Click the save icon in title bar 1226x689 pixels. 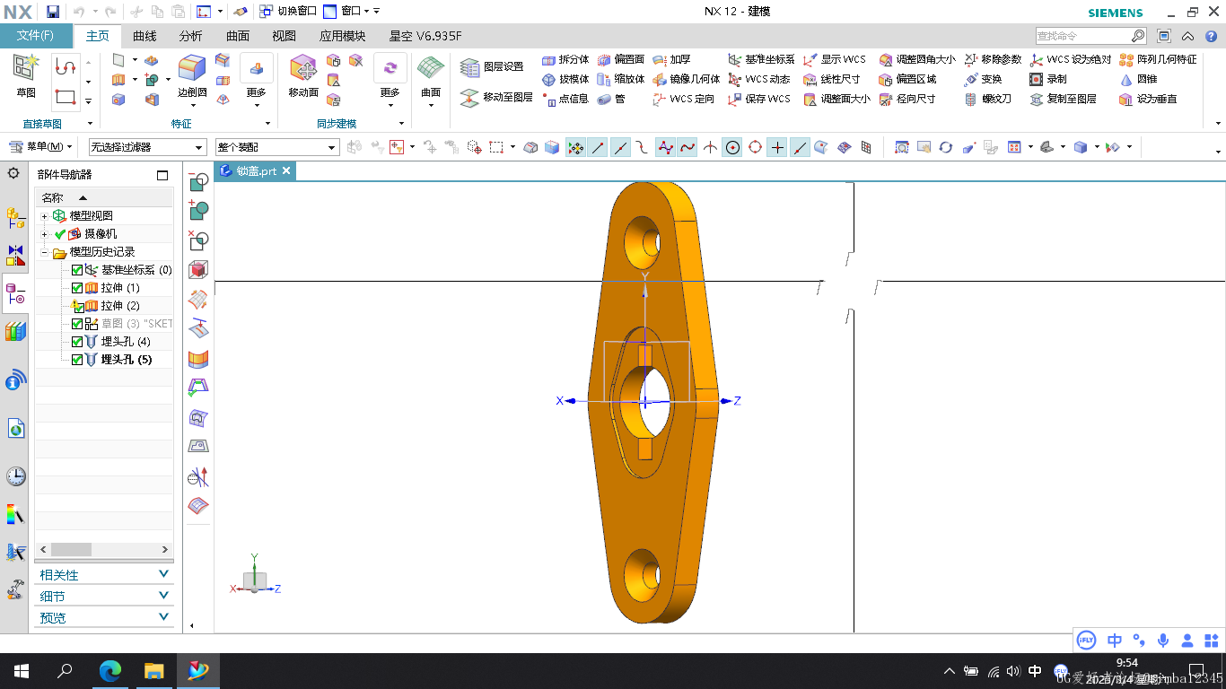[53, 12]
